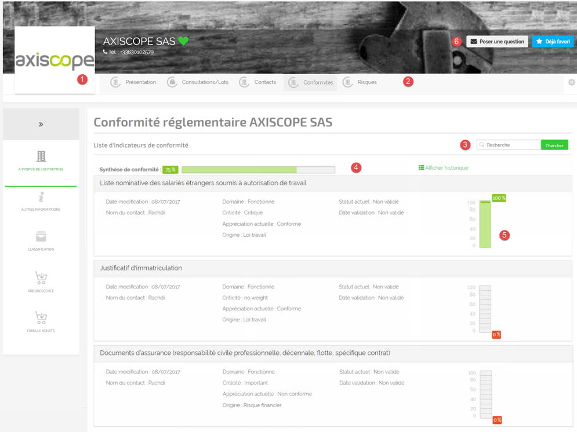This screenshot has height=432, width=577.
Task: Click envelope icon in Poser une question
Action: pos(474,42)
